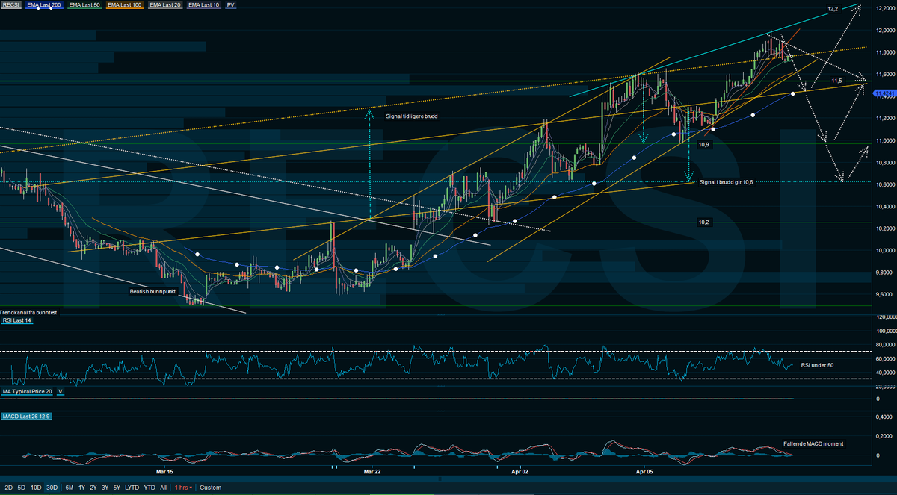Select the 'Fallende MACD moment' annotation
The width and height of the screenshot is (897, 495).
813,443
